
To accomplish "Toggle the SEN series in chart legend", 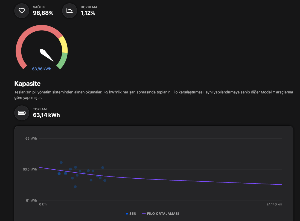I will [x=131, y=214].
